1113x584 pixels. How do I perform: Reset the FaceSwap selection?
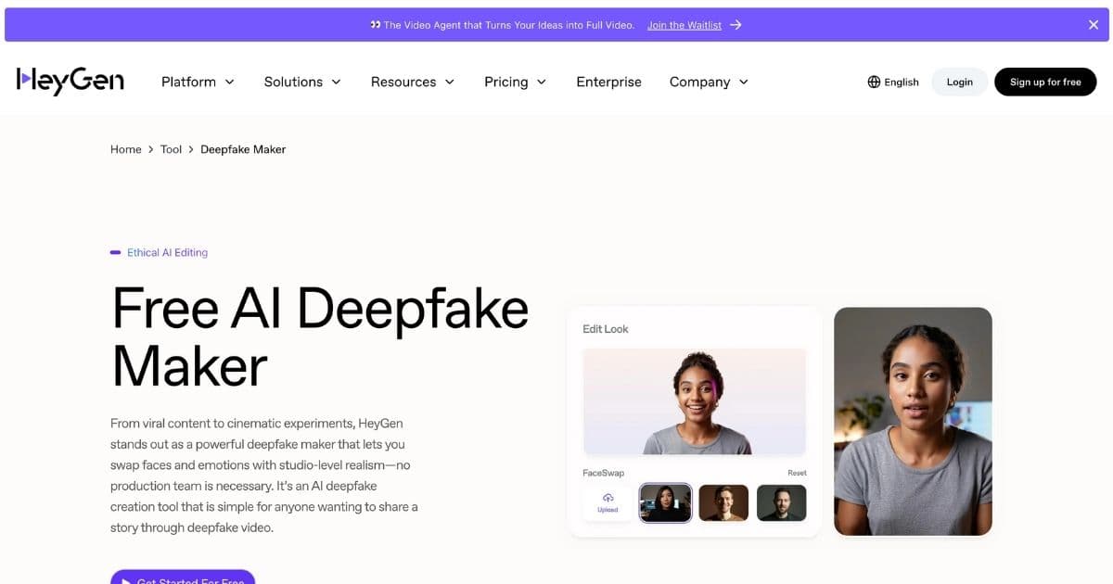point(797,473)
